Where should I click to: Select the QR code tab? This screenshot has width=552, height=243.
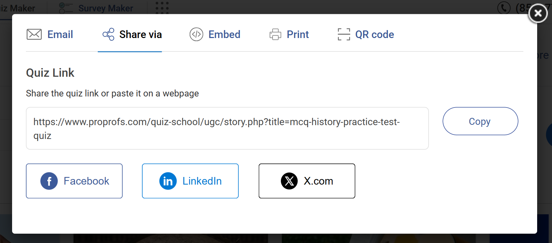click(374, 35)
